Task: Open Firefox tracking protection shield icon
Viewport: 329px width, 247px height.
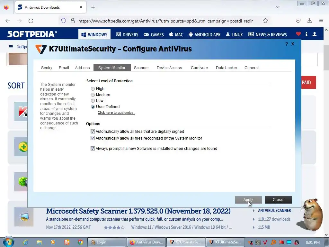Action: (x=64, y=21)
